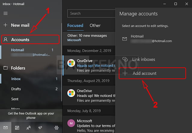This screenshot has height=133, width=192.
Task: Click into the Search field
Action: click(91, 13)
